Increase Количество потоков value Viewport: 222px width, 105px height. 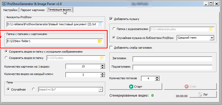[157, 77]
